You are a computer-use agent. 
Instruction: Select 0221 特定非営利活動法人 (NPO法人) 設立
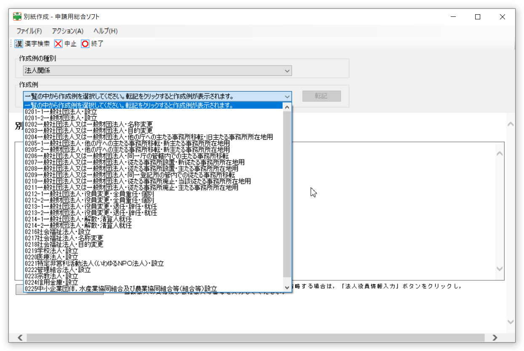click(94, 263)
